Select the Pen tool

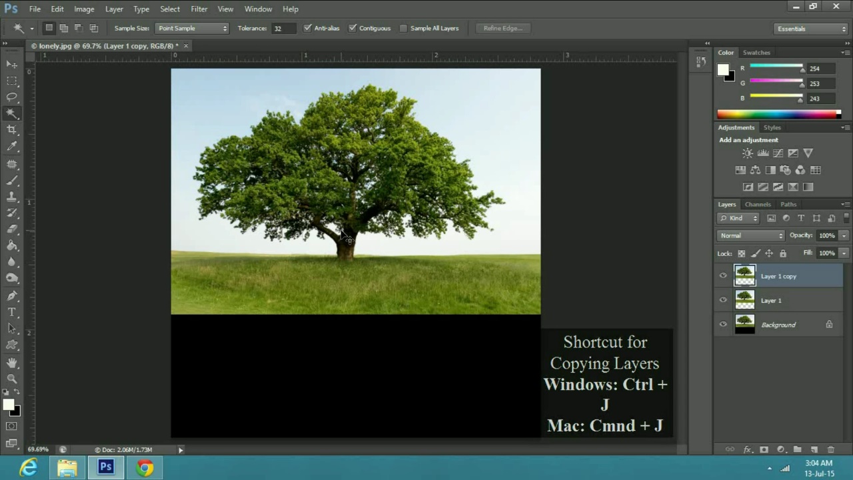click(x=12, y=295)
